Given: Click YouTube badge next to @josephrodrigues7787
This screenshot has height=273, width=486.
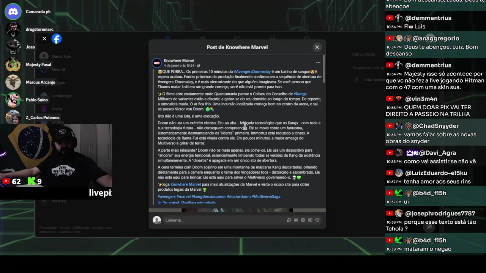Looking at the screenshot, I should point(390,213).
